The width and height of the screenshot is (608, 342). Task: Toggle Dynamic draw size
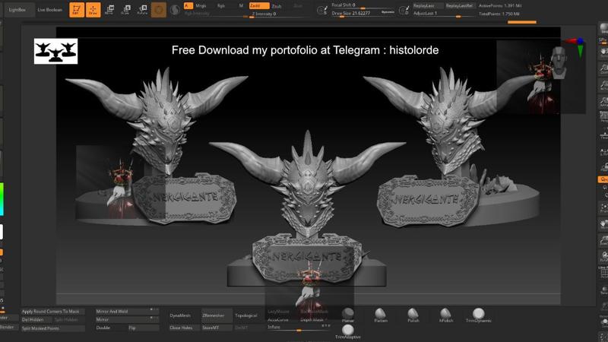point(388,12)
